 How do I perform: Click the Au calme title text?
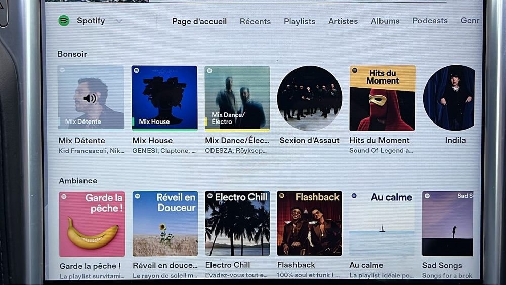tap(366, 265)
